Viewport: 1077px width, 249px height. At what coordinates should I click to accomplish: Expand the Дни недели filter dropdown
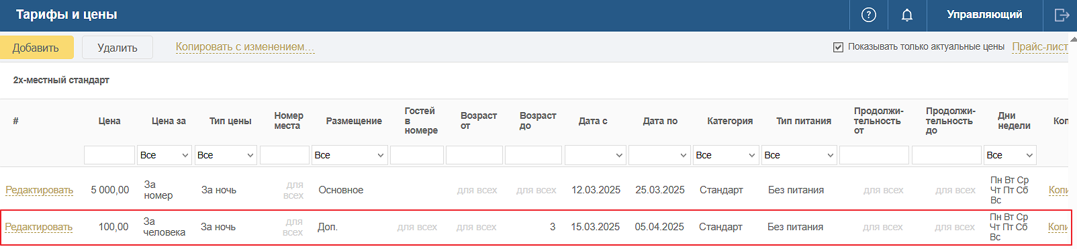(x=1010, y=155)
